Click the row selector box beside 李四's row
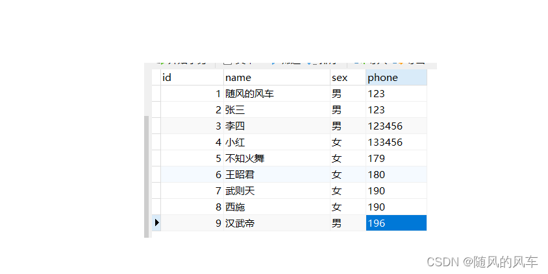The width and height of the screenshot is (548, 274). coord(156,126)
